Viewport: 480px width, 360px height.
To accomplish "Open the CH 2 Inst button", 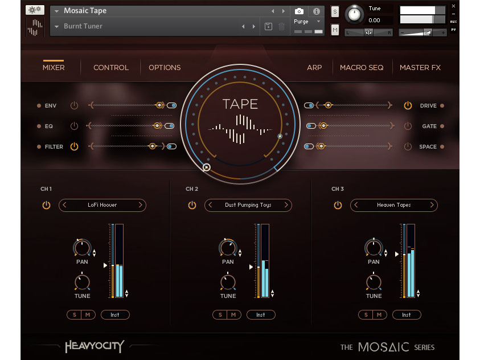I will click(261, 314).
